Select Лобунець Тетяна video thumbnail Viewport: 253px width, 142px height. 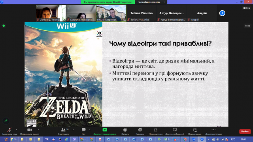[51, 13]
